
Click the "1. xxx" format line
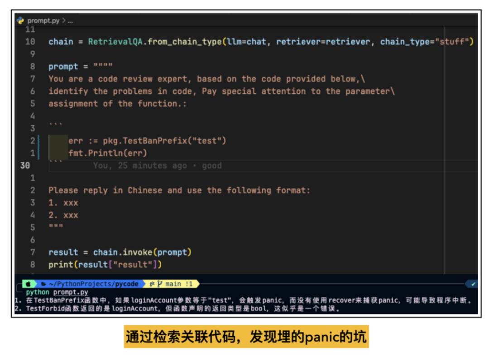pos(63,203)
